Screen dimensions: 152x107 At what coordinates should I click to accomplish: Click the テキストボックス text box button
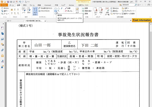coord(44,11)
